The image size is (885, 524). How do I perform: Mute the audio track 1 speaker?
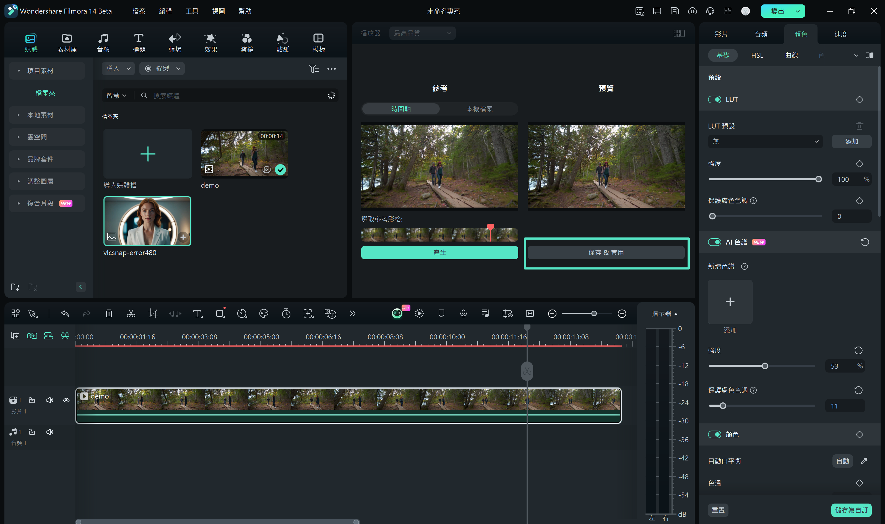tap(50, 432)
